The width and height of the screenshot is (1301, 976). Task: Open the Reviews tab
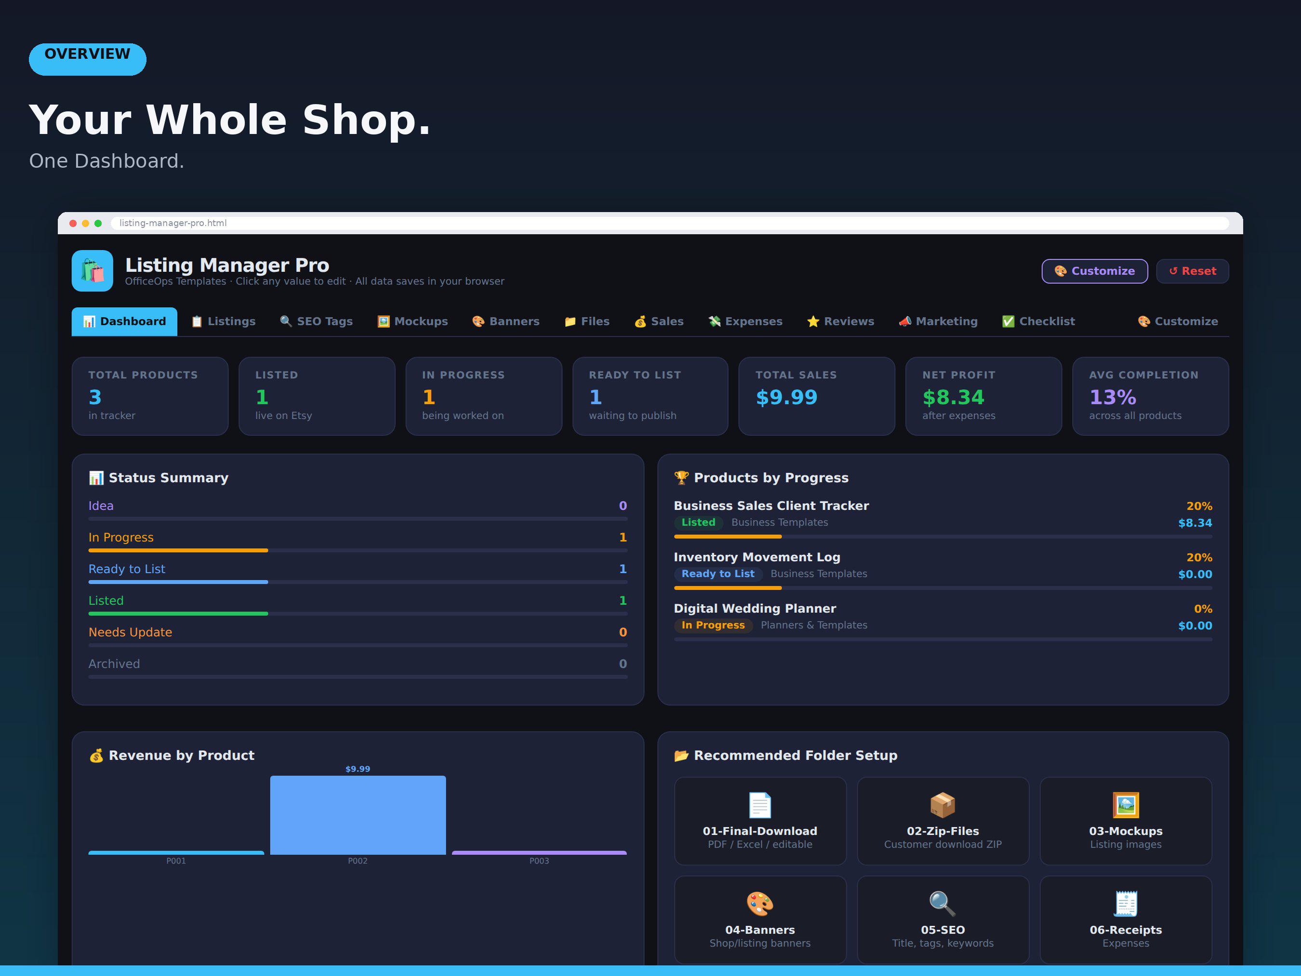pyautogui.click(x=840, y=321)
